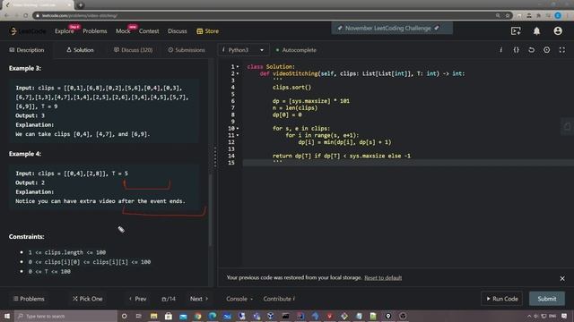Switch to the Description tab
574x322 pixels.
tap(27, 50)
